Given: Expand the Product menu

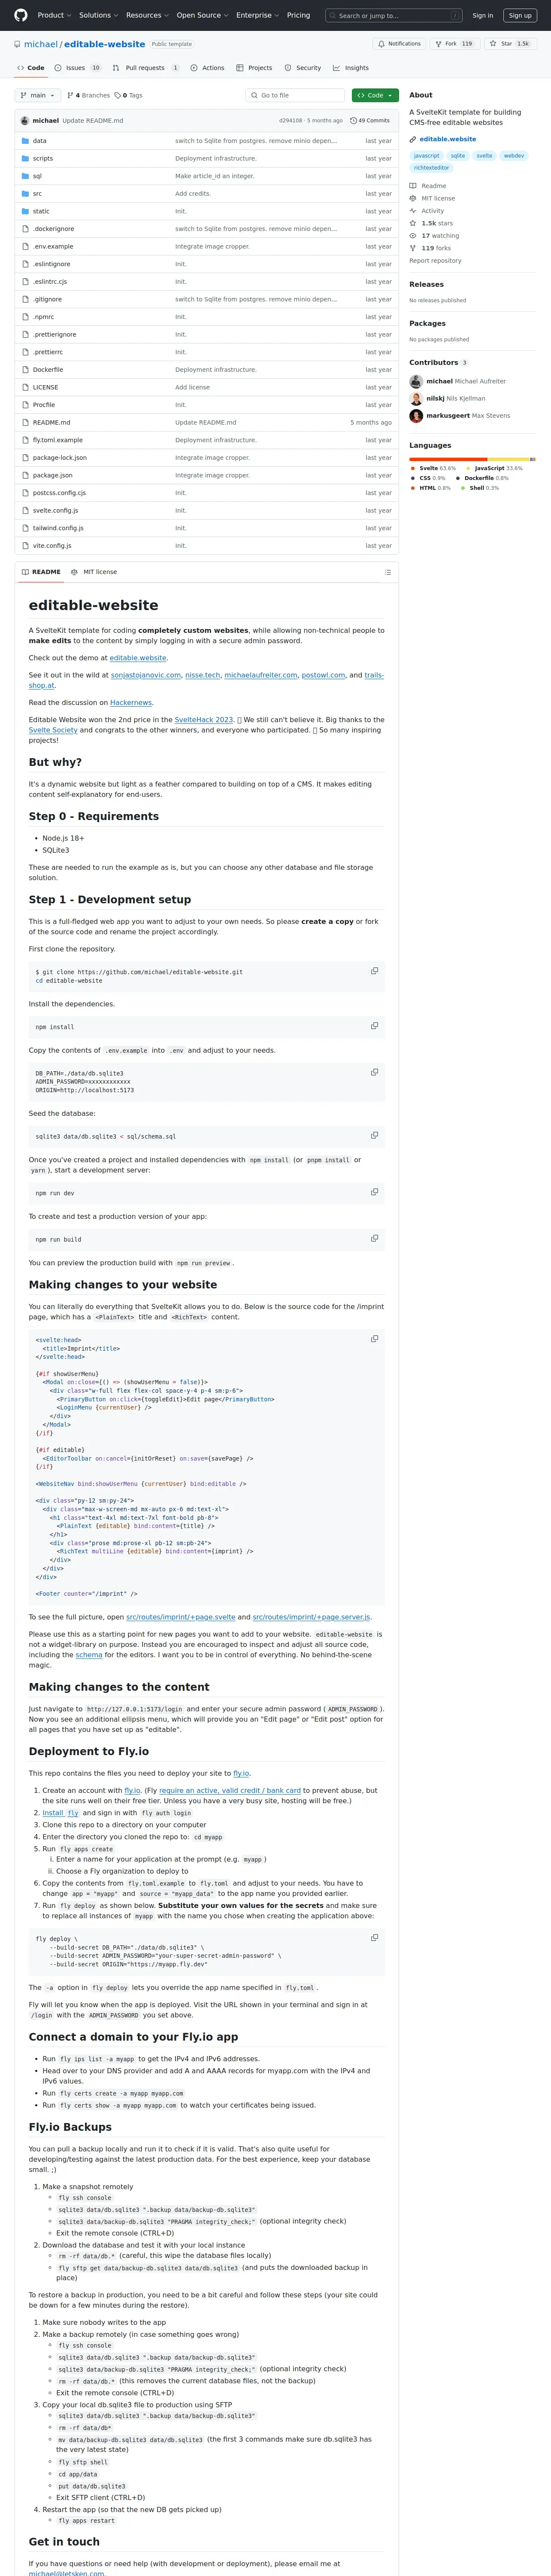Looking at the screenshot, I should [53, 15].
